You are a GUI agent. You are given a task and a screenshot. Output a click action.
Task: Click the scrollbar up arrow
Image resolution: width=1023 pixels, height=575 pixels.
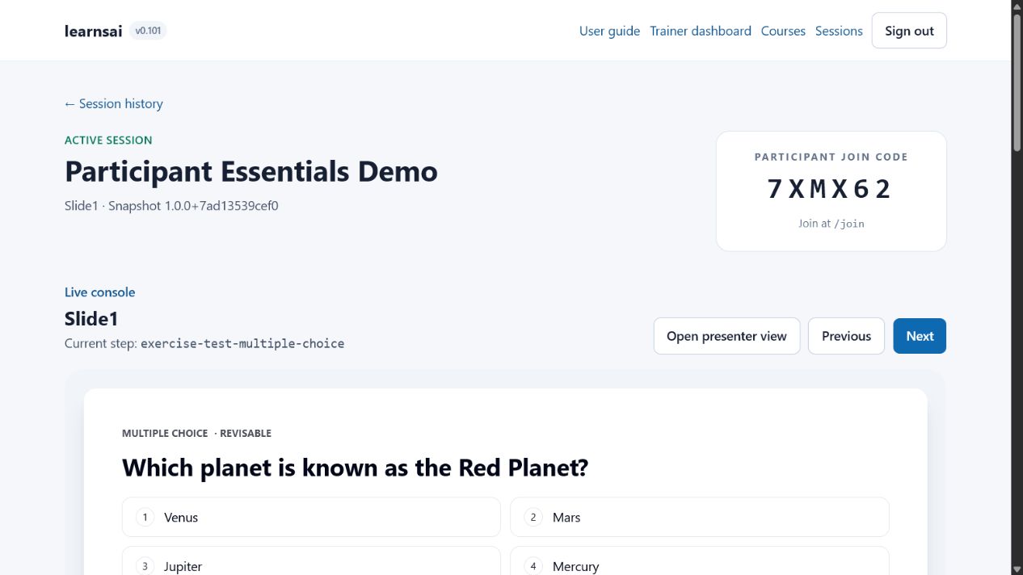coord(1017,6)
